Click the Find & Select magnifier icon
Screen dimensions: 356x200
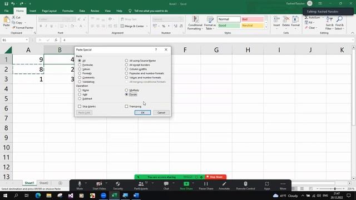[x=339, y=19]
